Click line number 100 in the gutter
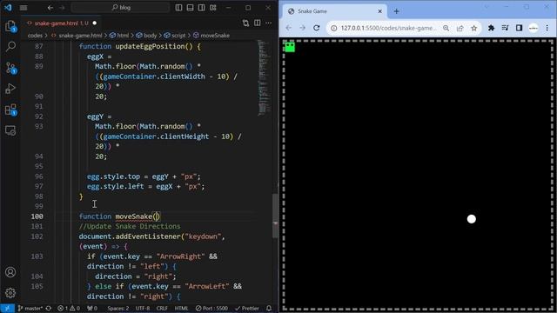This screenshot has width=557, height=313. click(x=37, y=216)
